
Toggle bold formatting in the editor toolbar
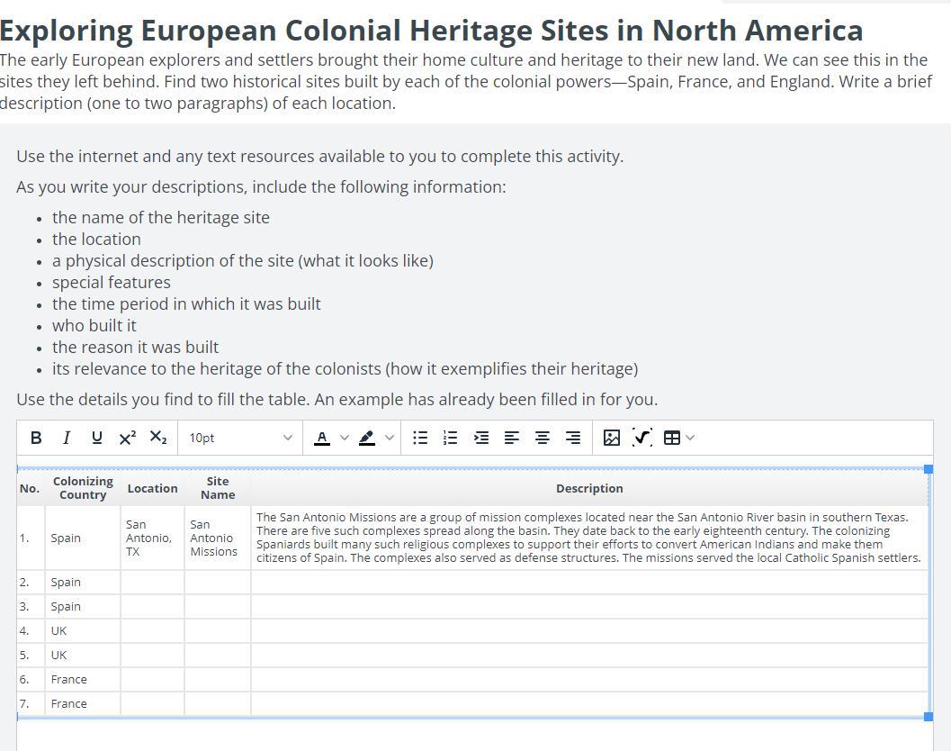(x=36, y=438)
